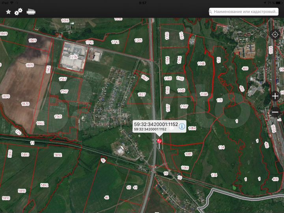Zoom out with the minus button

point(275,112)
